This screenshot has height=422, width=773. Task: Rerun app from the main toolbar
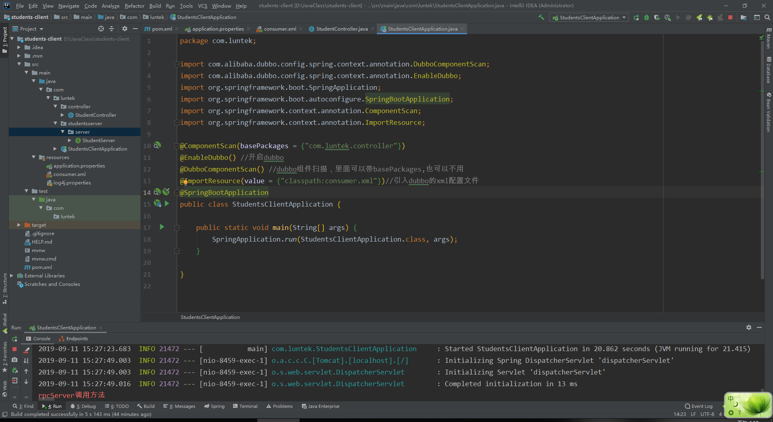[636, 17]
